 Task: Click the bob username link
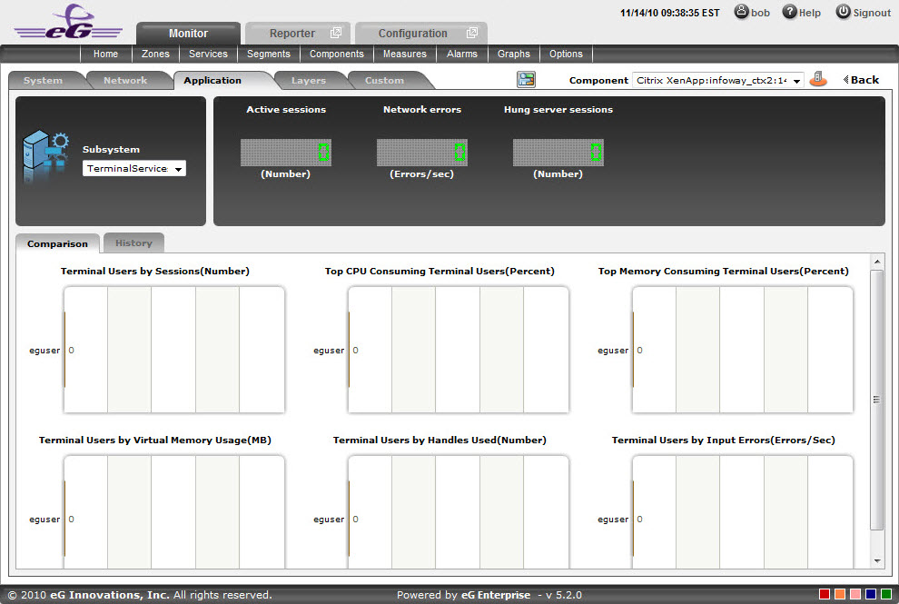(x=760, y=13)
